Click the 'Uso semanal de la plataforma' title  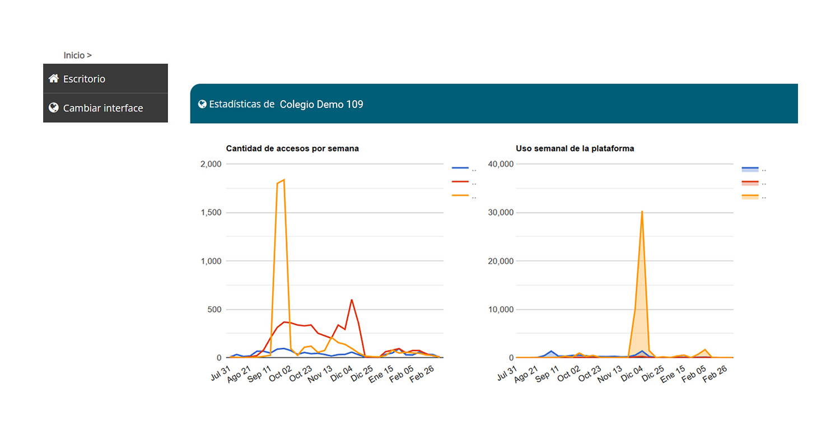pos(575,148)
